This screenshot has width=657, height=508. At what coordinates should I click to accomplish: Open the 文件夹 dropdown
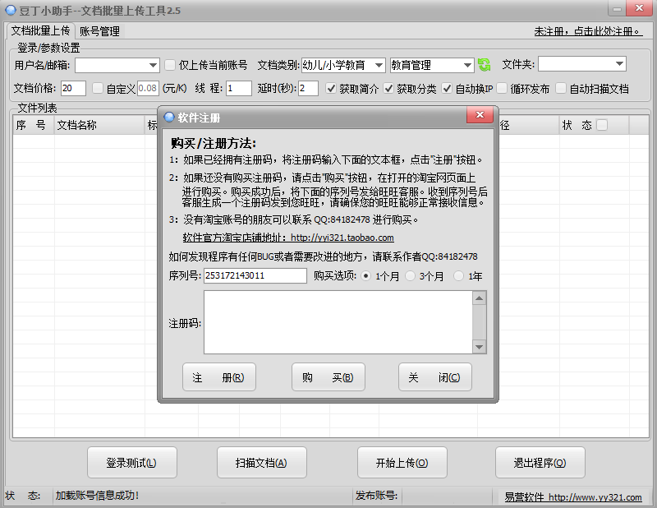pos(619,64)
